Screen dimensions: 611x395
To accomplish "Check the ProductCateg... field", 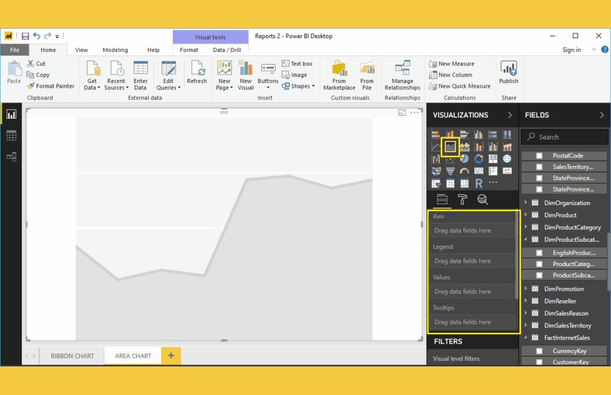I will pyautogui.click(x=539, y=264).
